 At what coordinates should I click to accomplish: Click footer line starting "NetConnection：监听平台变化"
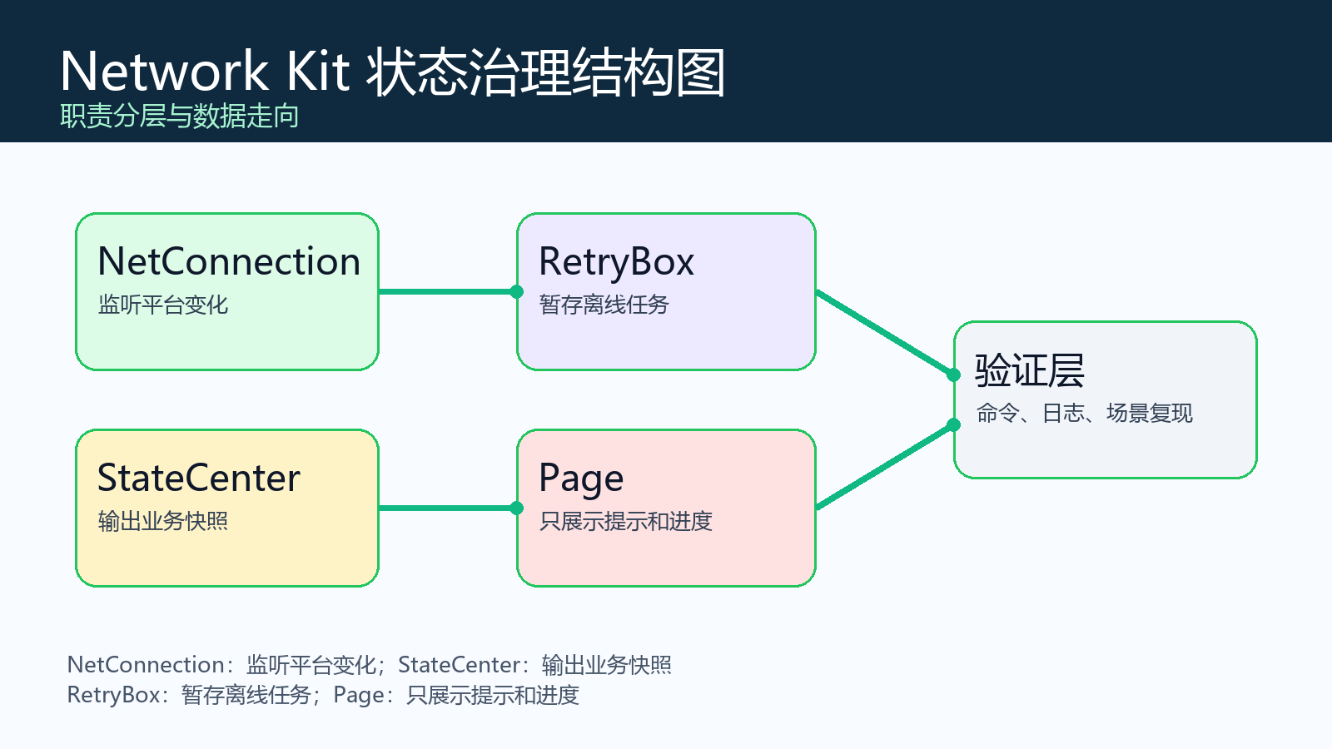coord(369,664)
